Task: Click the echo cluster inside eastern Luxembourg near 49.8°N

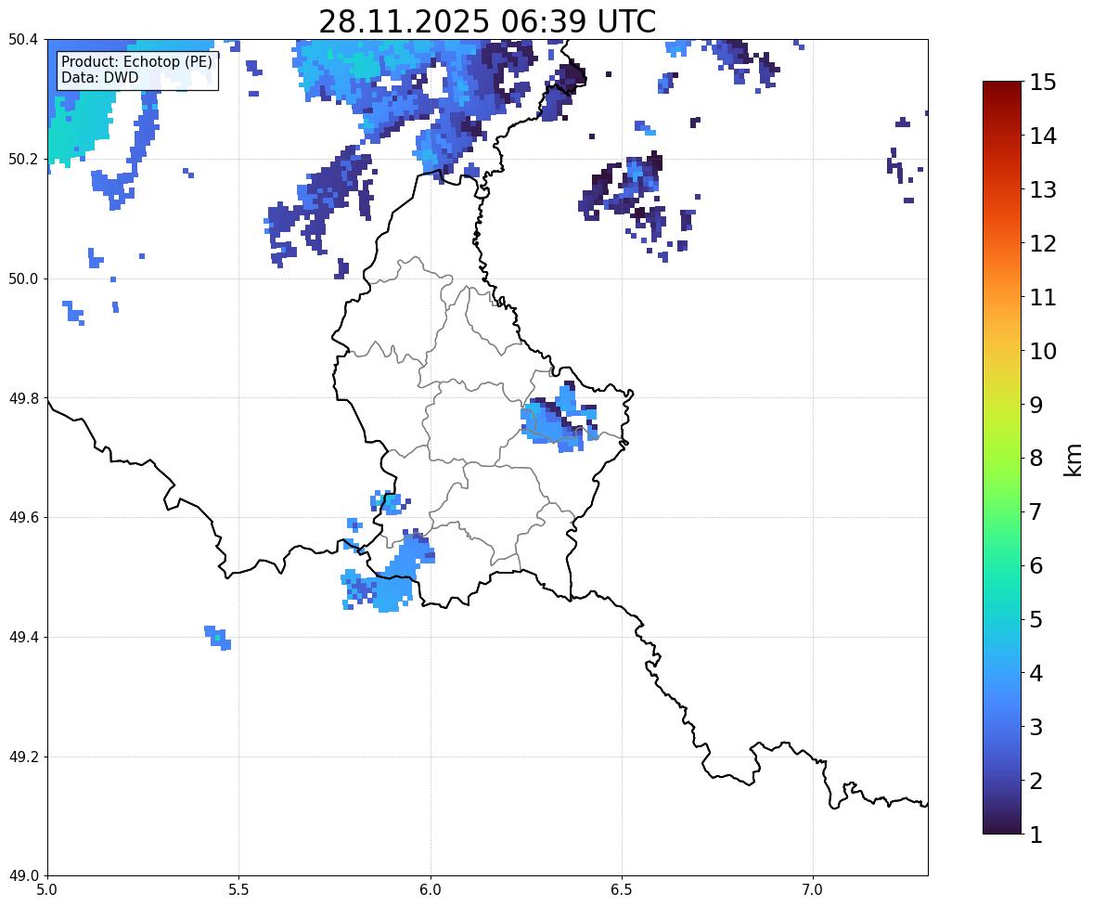Action: [559, 419]
